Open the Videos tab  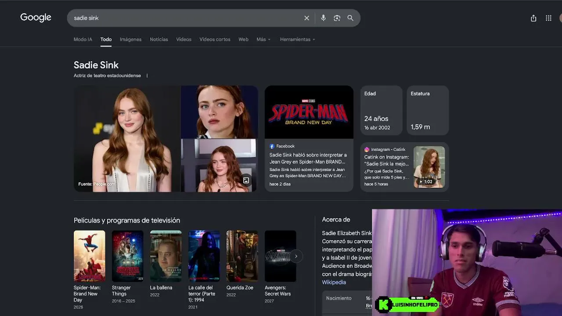click(x=184, y=39)
